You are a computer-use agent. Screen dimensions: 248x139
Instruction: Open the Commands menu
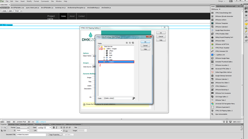[x=45, y=1]
